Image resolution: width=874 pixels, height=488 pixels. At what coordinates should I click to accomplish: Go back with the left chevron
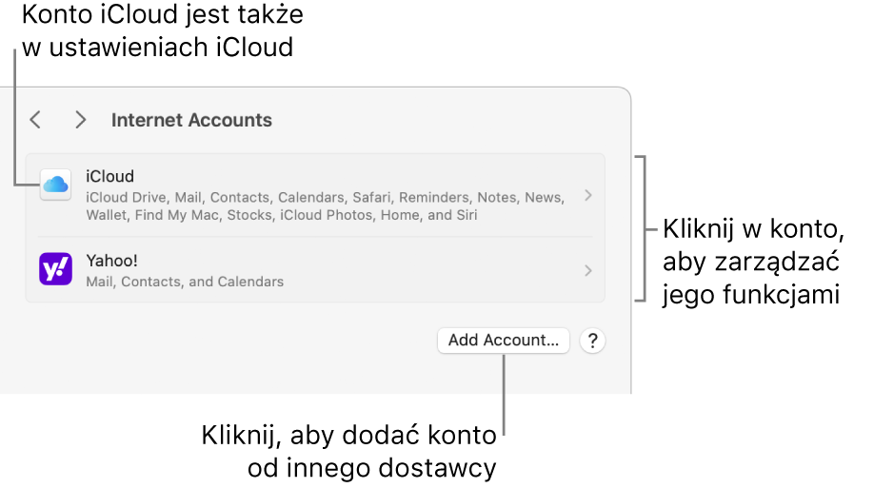point(35,120)
